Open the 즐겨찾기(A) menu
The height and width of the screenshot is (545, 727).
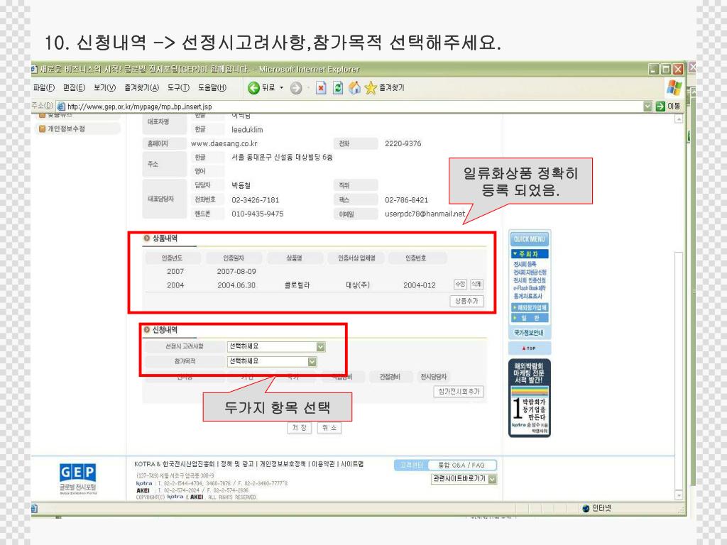[x=141, y=87]
